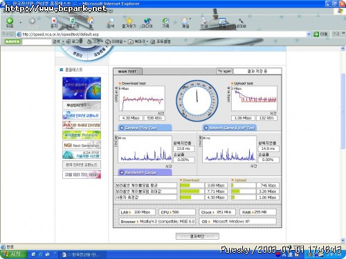Viewport: 346px width, 259px height.
Task: Open the Back button history dropdown arrow
Action: [20, 22]
